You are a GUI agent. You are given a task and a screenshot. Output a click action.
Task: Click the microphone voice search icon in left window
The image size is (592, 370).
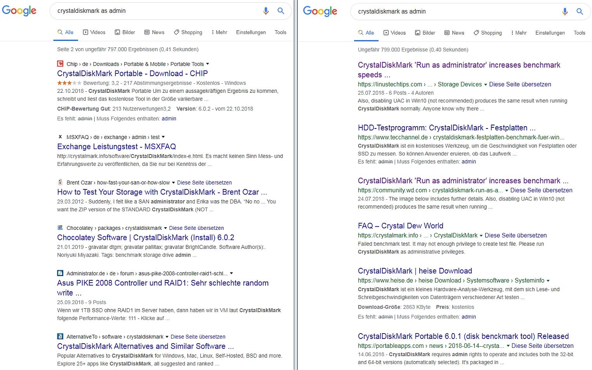pyautogui.click(x=266, y=11)
